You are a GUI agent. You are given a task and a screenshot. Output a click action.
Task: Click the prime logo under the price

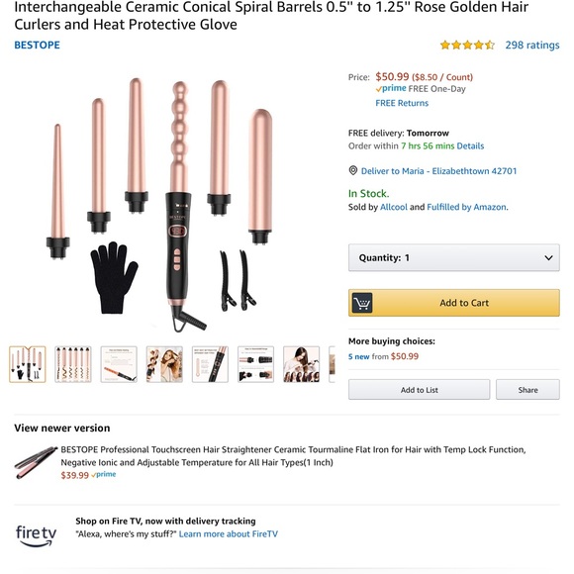click(x=391, y=89)
